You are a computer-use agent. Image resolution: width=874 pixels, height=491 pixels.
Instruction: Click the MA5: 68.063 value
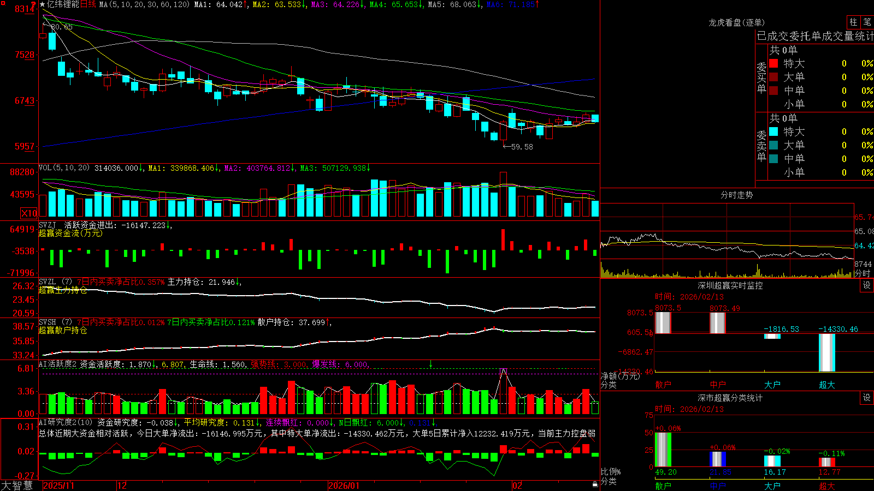click(x=452, y=4)
